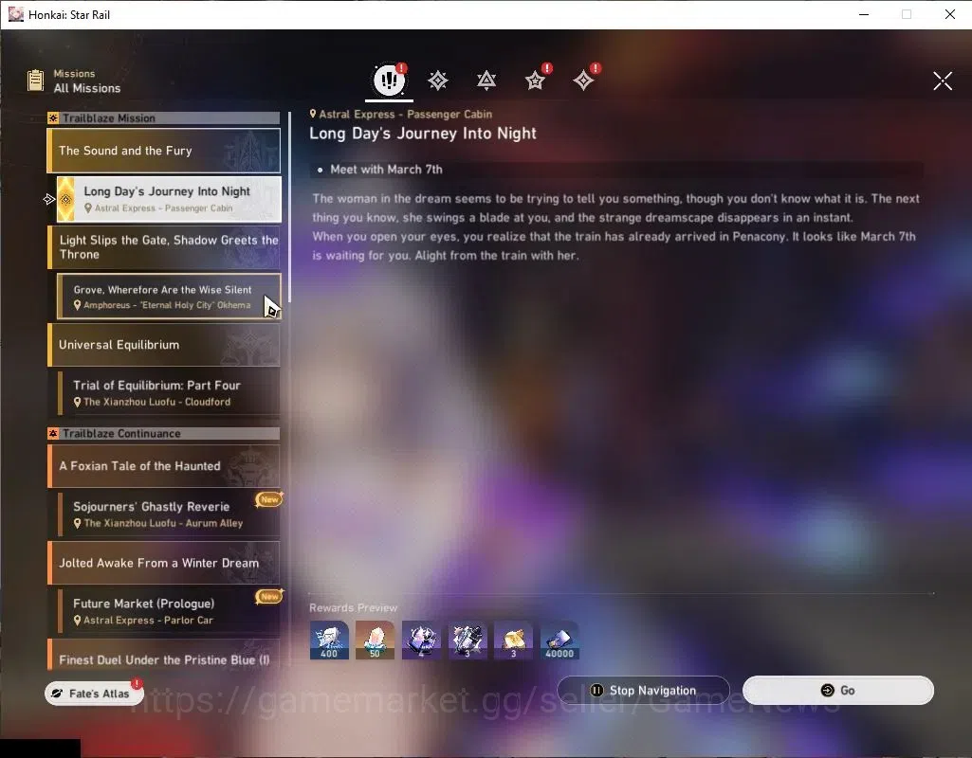Select Jolted Awake From a Winter Dream
Screen dimensions: 972x758
[164, 563]
